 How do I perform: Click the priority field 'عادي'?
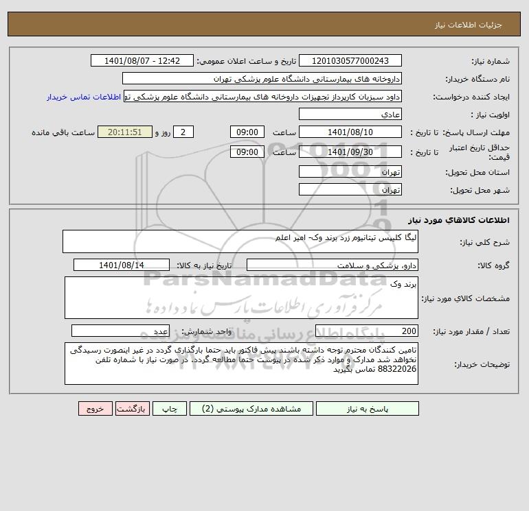(x=350, y=114)
